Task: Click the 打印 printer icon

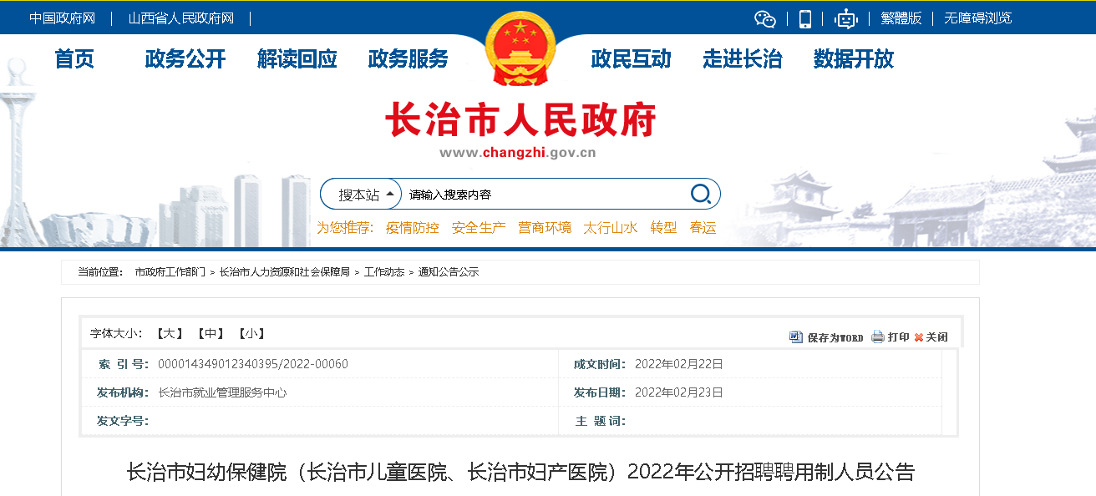Action: pyautogui.click(x=876, y=337)
